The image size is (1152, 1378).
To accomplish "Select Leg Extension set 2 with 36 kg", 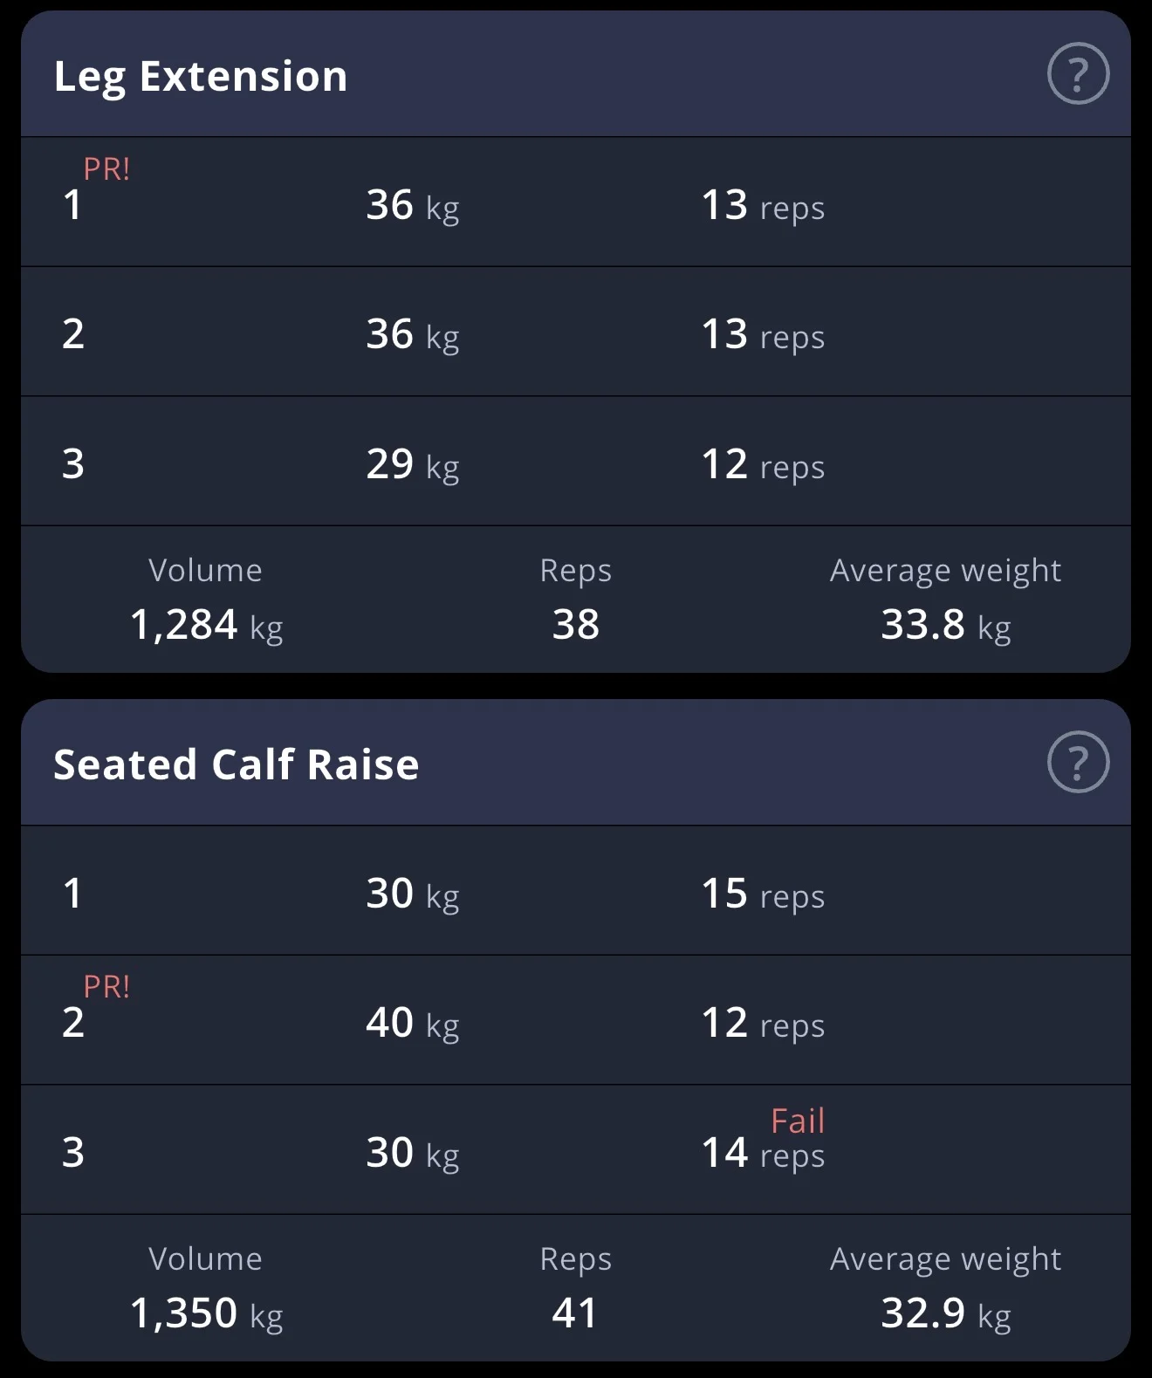I will [576, 333].
